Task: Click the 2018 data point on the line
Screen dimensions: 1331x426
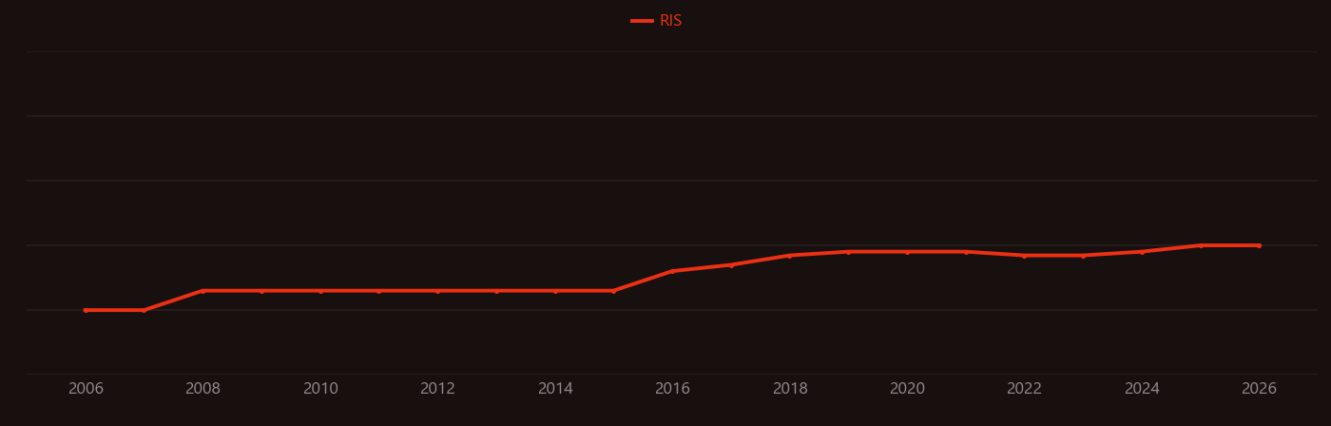Action: [790, 256]
